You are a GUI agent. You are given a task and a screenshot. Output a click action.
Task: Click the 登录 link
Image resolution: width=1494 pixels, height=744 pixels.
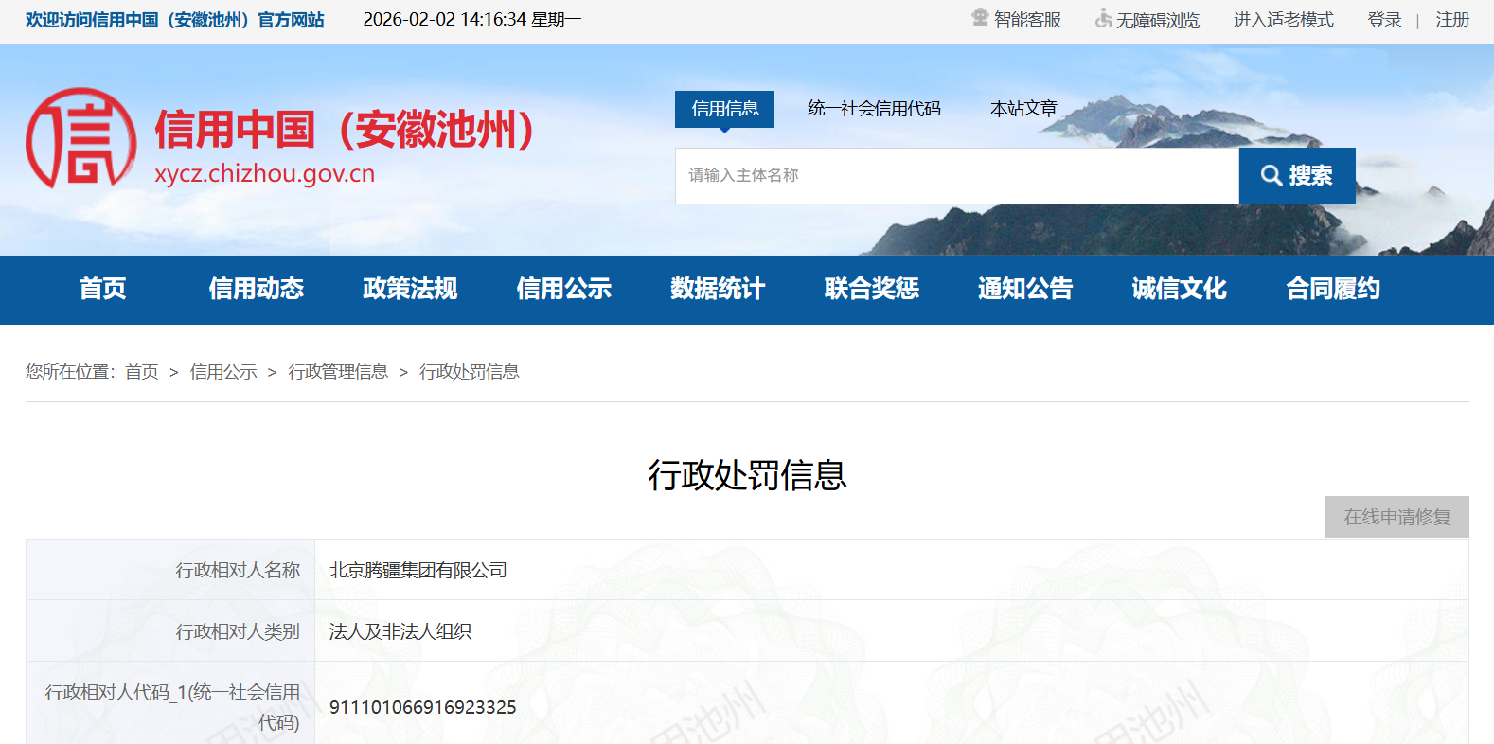click(x=1384, y=20)
